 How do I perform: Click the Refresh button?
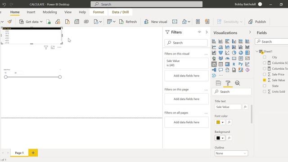click(x=128, y=22)
